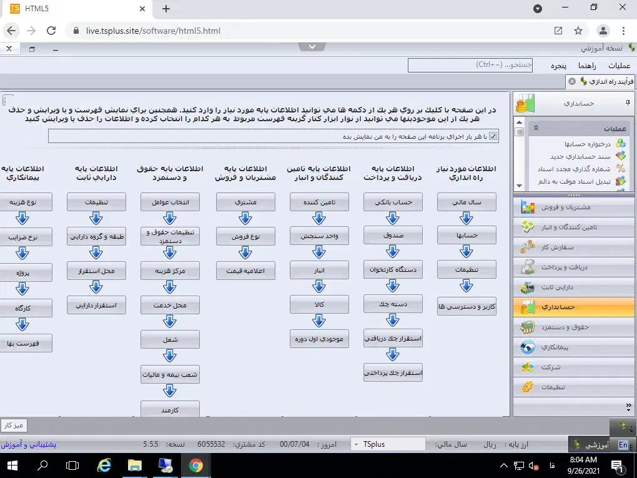Open the عملیات menu in menu bar
The image size is (637, 478).
point(619,66)
